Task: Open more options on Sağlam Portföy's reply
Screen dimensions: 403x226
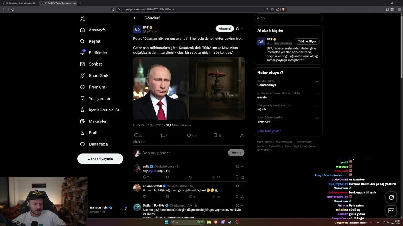Action: pos(243,205)
